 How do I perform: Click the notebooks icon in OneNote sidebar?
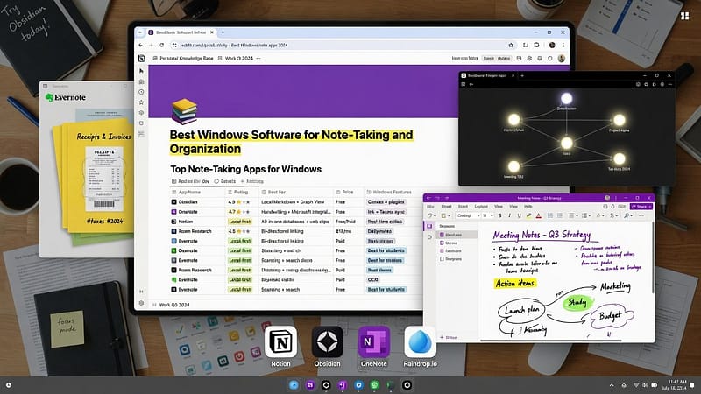pos(429,226)
